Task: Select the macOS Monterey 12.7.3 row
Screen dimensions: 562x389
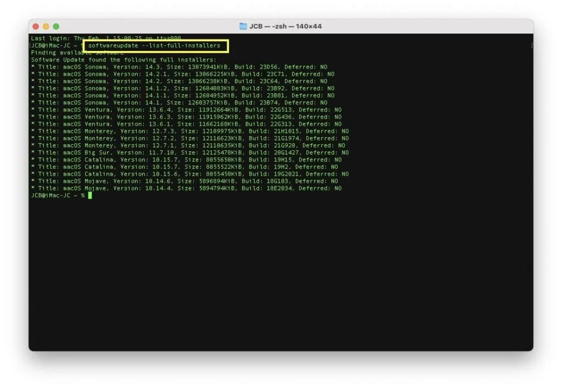Action: [190, 132]
